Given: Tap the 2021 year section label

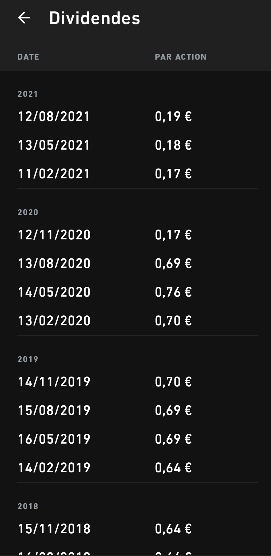Looking at the screenshot, I should click(28, 94).
